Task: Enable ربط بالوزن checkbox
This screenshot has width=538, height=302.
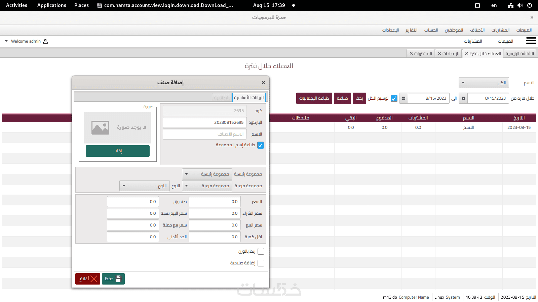Action: 261,251
